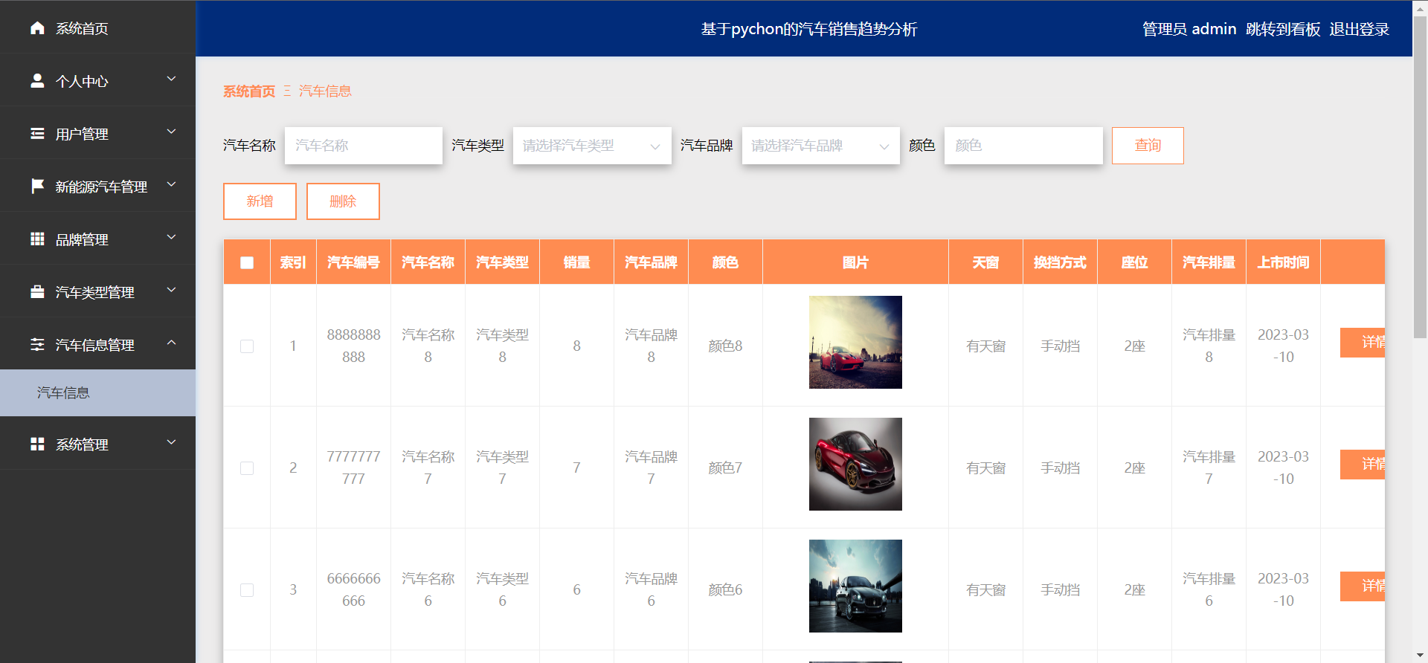Expand the 汽车类型管理 menu chevron
The height and width of the screenshot is (663, 1428).
[x=171, y=290]
